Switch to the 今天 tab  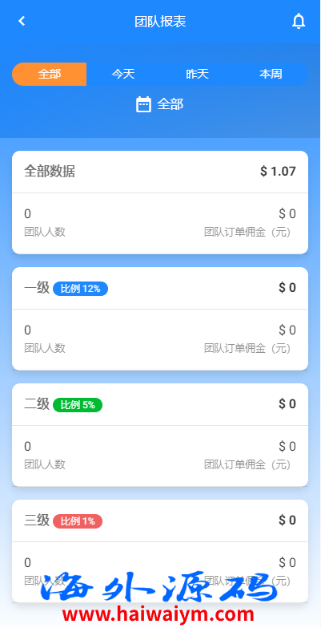[x=123, y=74]
